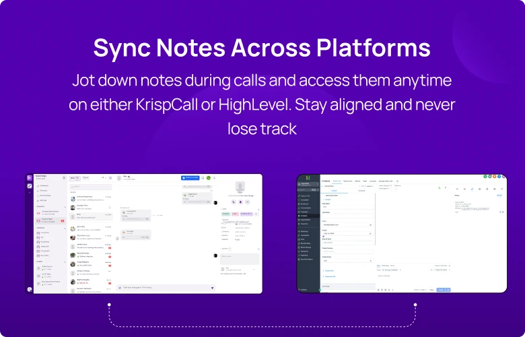Open the profile avatar at bottom of KrispCall sidebar
Screen dimensions: 525x337
(30, 289)
